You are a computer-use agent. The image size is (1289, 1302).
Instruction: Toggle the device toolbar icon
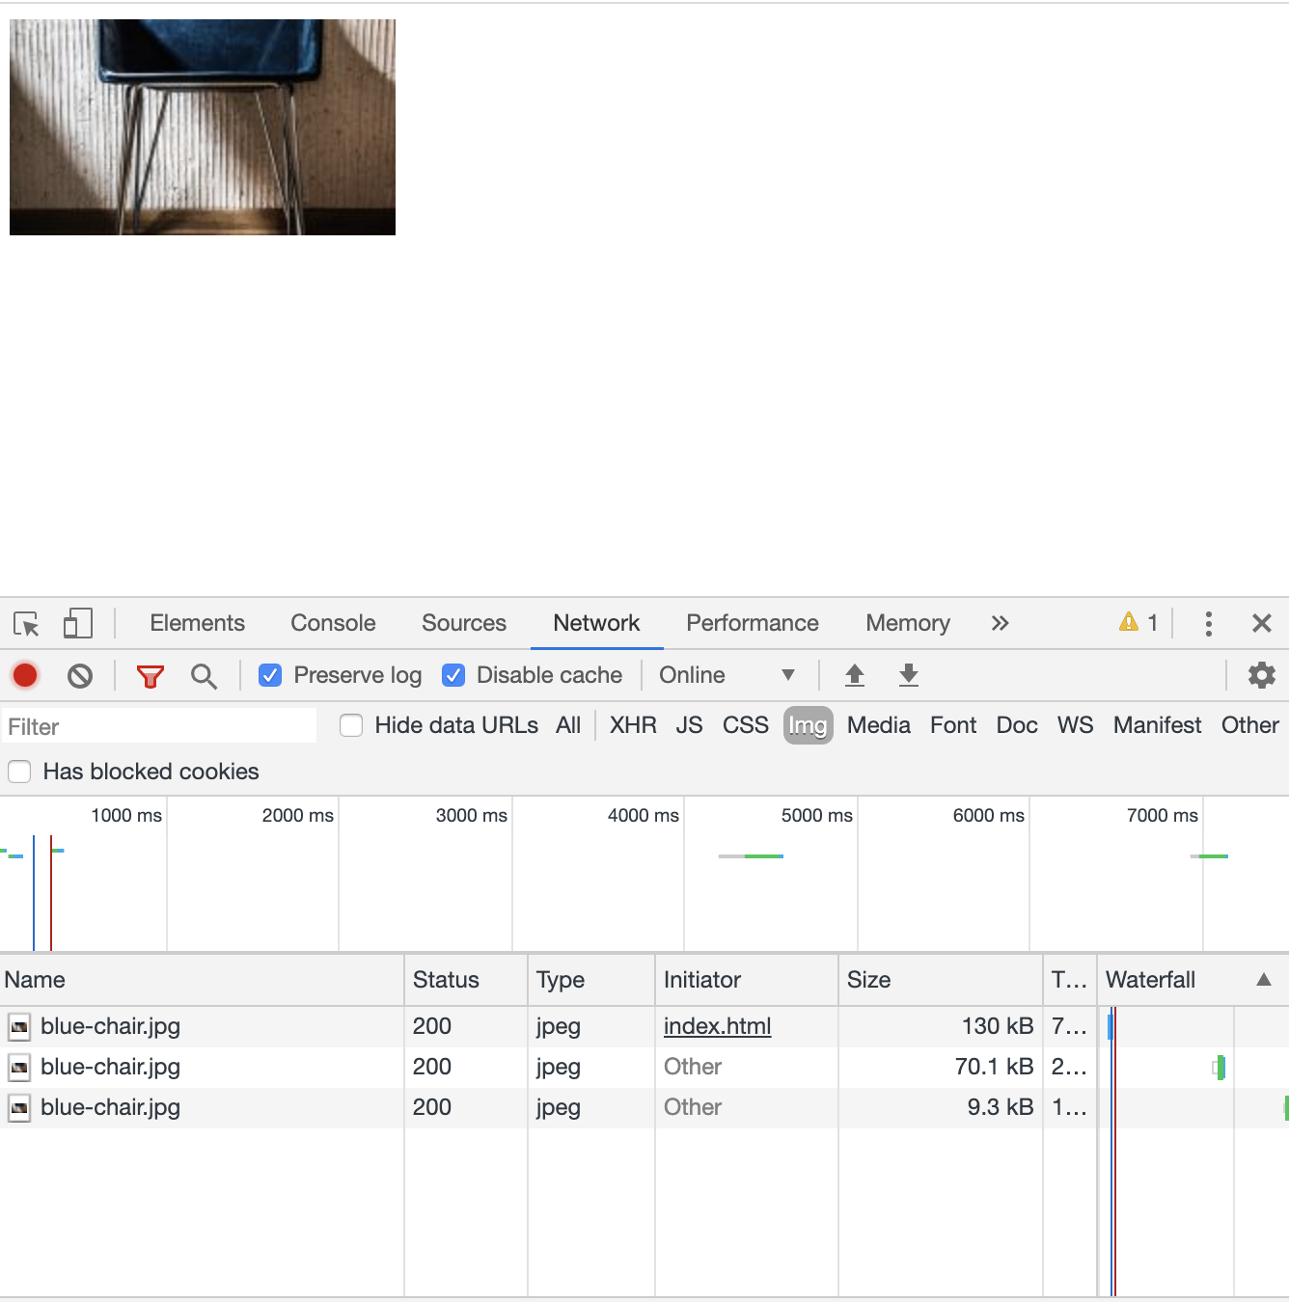78,623
